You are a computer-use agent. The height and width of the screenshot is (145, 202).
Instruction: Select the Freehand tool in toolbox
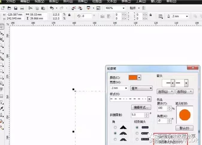point(2,52)
